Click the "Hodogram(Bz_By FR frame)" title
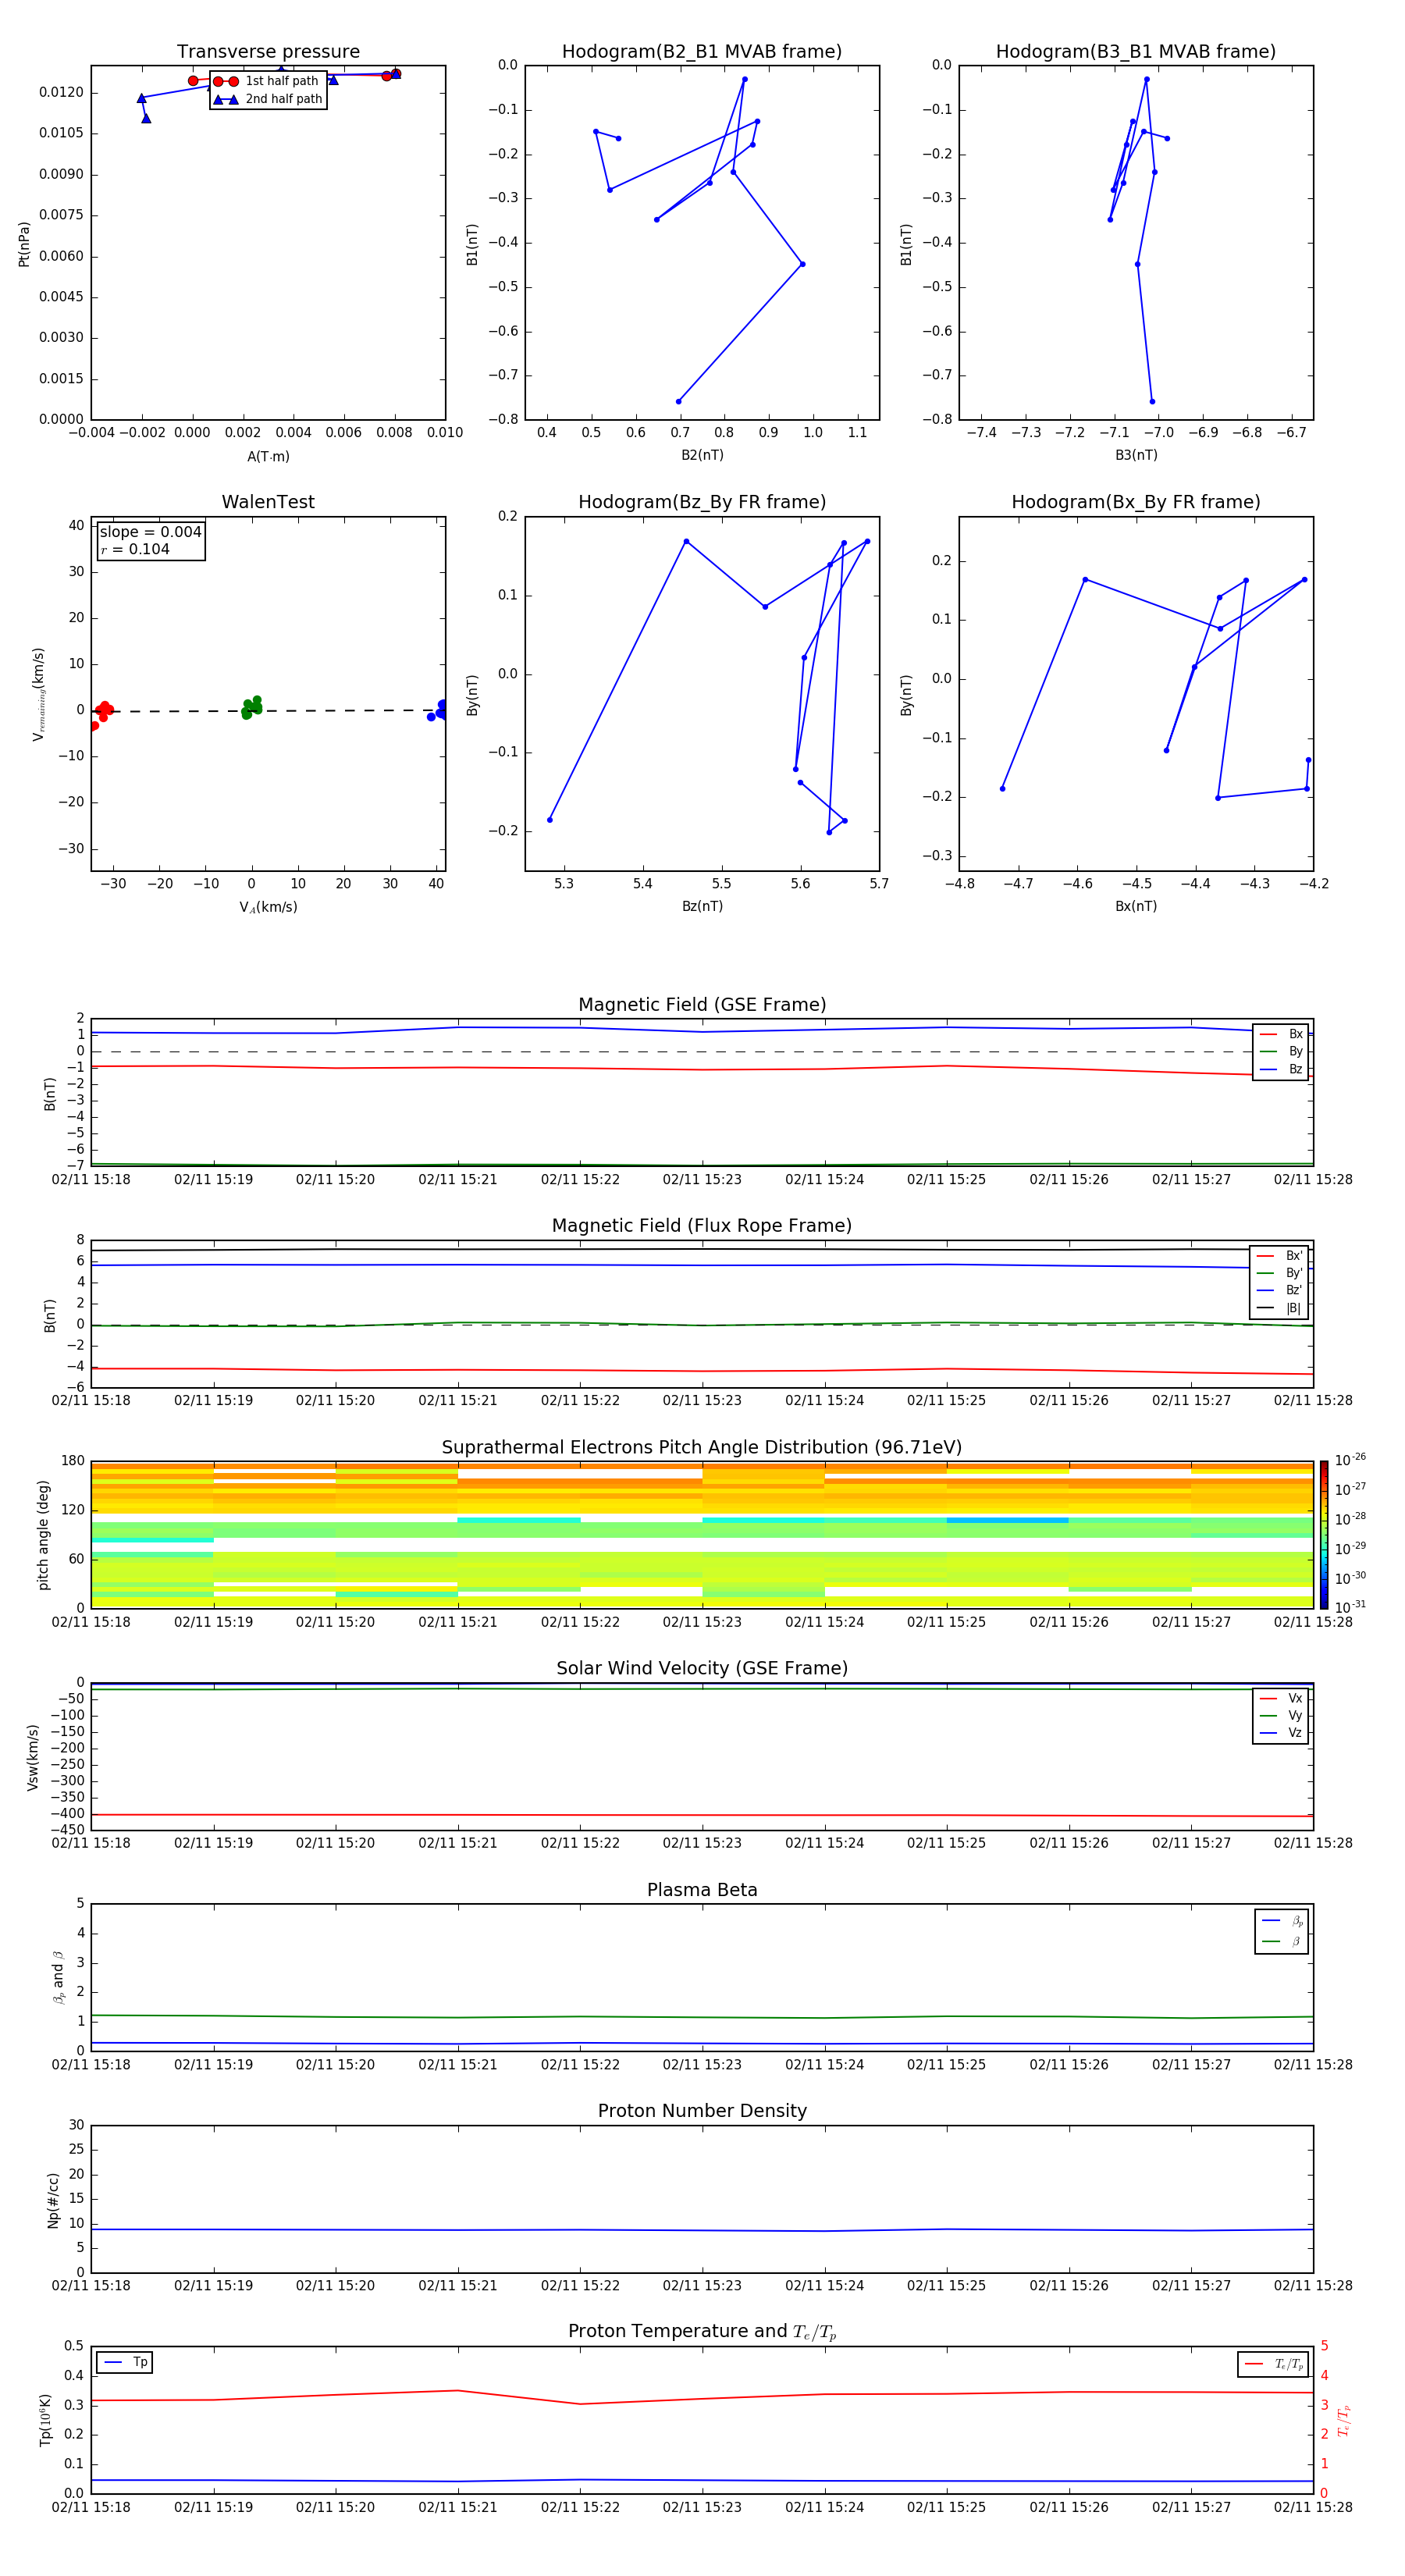 click(702, 502)
